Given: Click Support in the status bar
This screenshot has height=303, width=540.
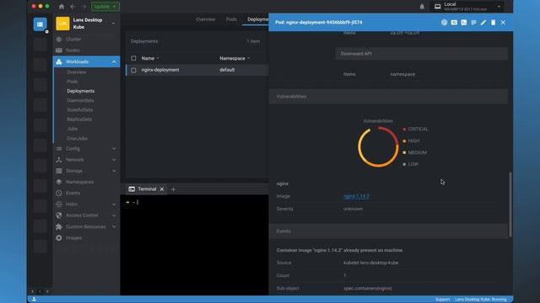Looking at the screenshot, I should point(442,300).
